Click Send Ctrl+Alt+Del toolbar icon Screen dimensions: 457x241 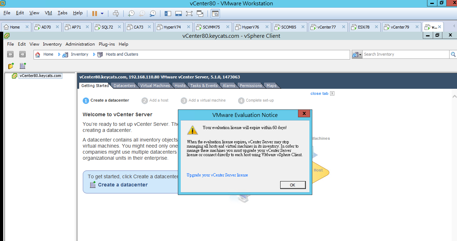click(x=116, y=14)
